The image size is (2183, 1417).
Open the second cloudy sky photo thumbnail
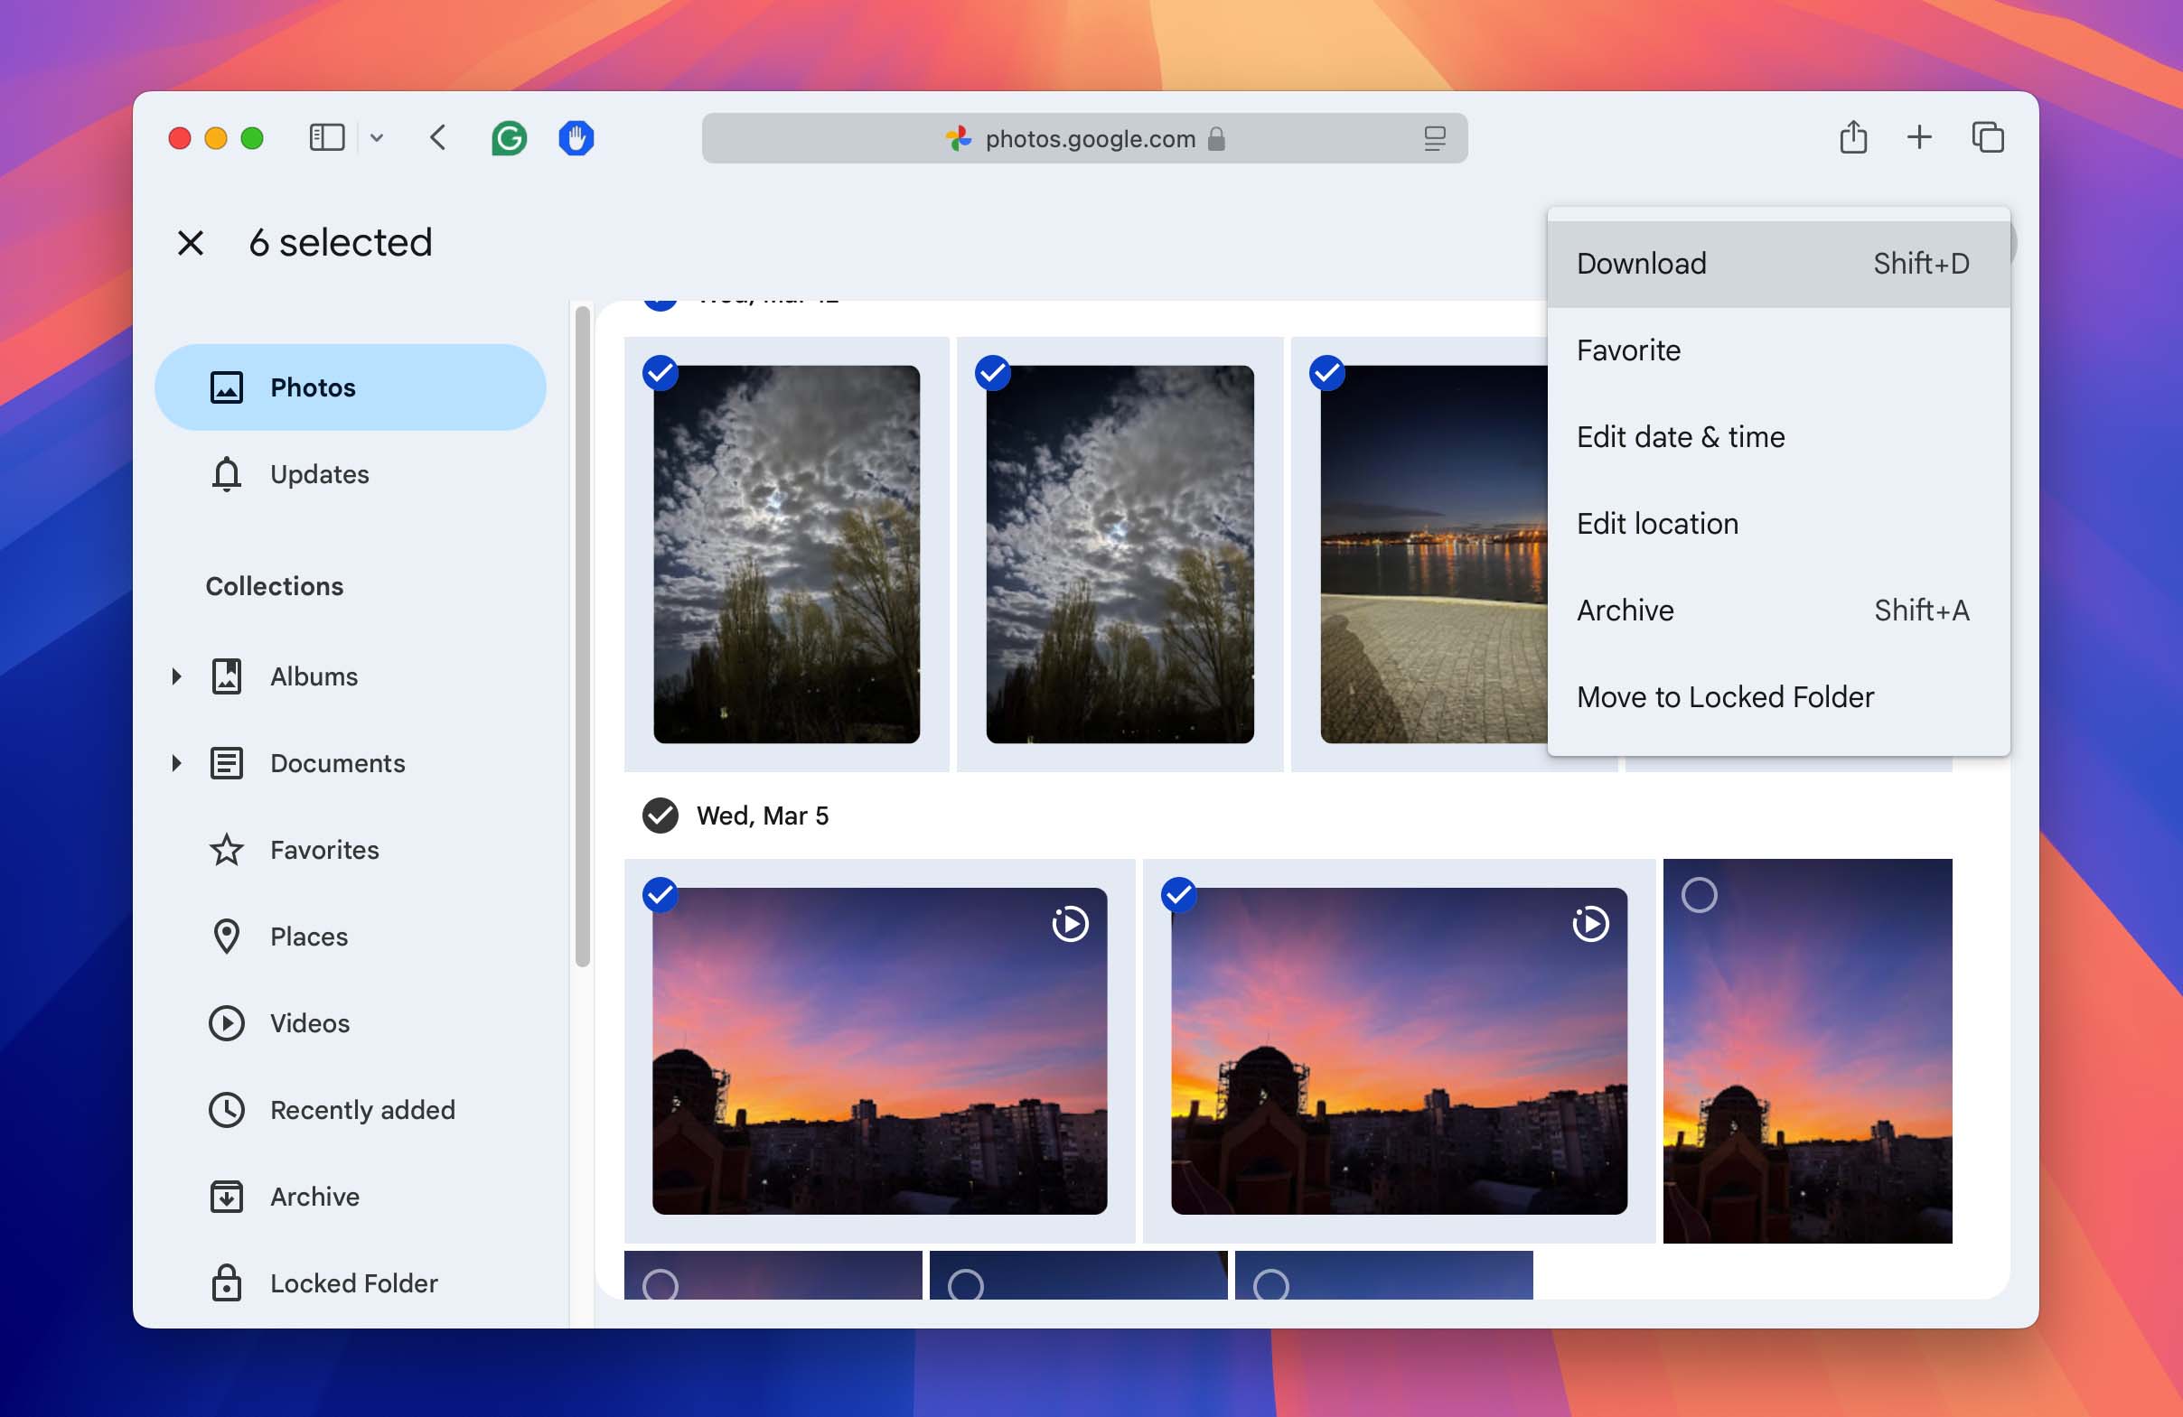[x=1120, y=555]
